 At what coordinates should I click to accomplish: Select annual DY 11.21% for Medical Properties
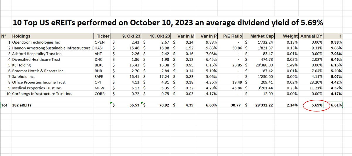[x=311, y=88]
